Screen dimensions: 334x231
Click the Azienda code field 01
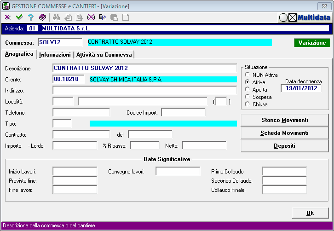pyautogui.click(x=33, y=29)
